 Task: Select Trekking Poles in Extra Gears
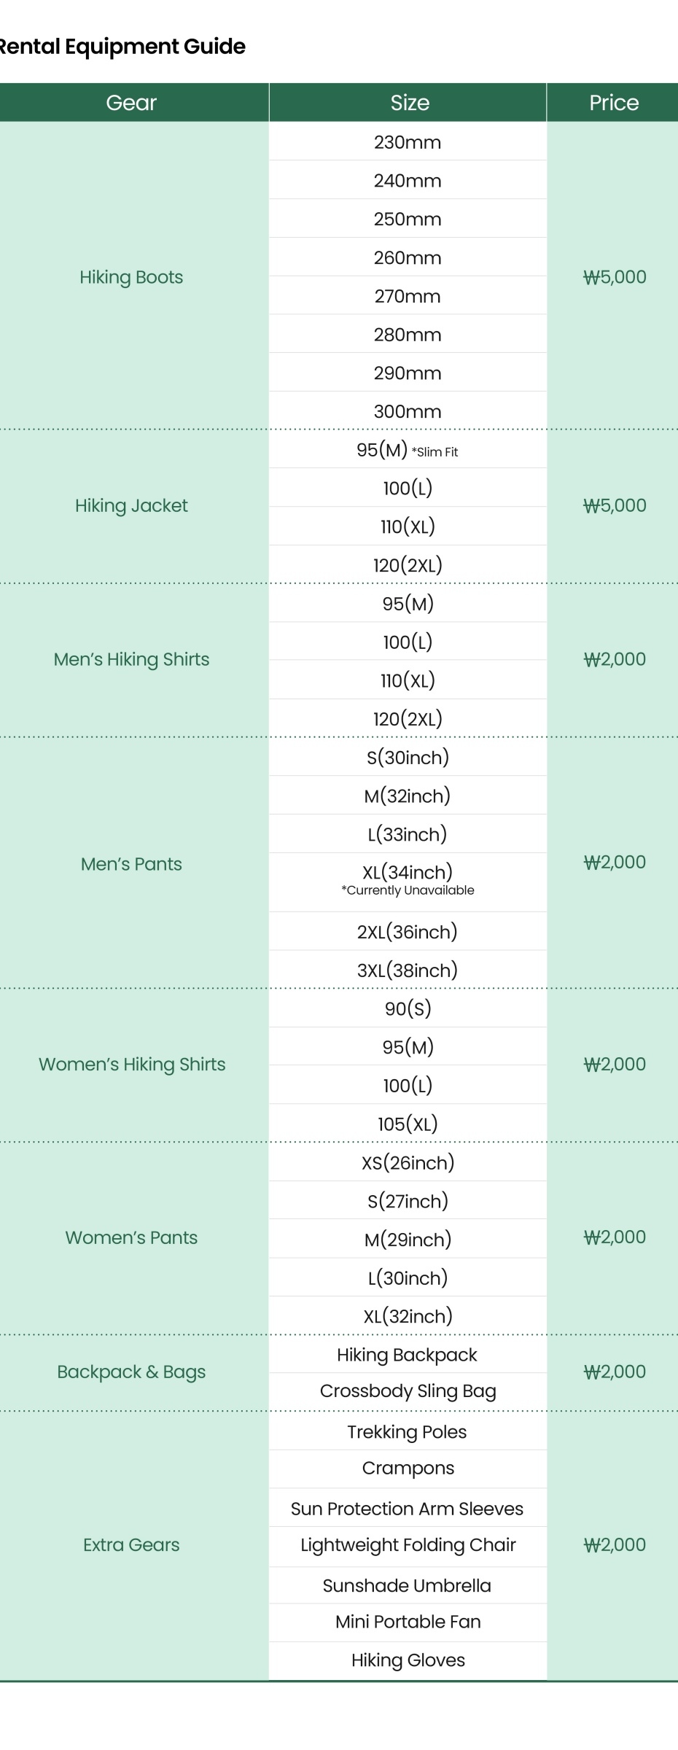(407, 1432)
